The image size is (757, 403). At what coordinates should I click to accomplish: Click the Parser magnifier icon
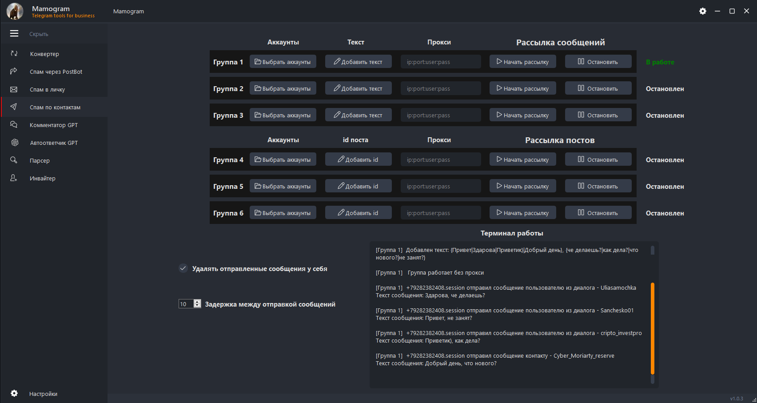coord(14,160)
